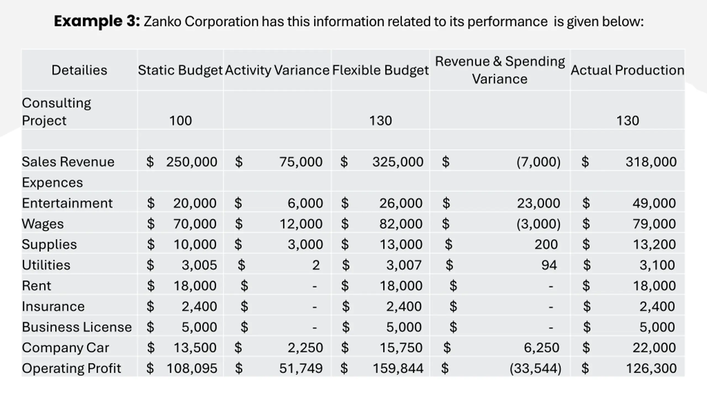Select the Revenue & Spending Variance header

pyautogui.click(x=500, y=70)
